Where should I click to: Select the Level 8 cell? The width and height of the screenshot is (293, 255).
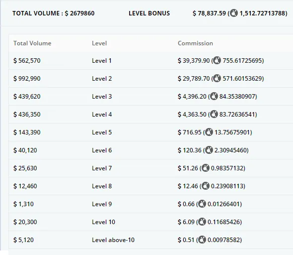point(102,186)
